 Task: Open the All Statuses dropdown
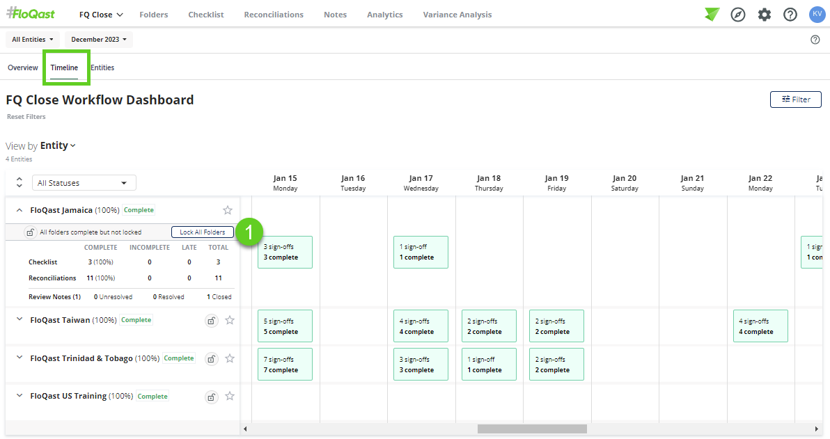[84, 183]
